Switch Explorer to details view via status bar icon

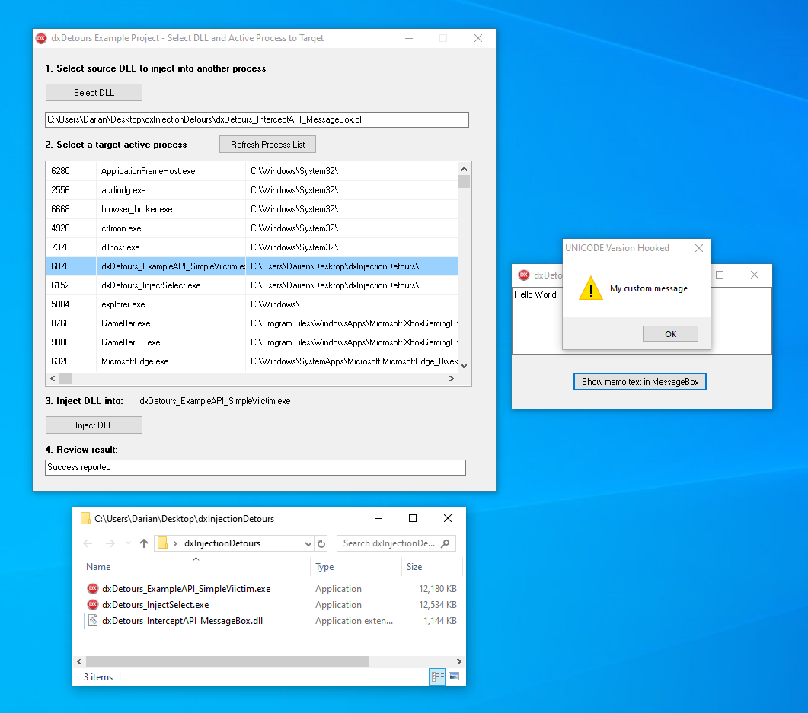438,676
